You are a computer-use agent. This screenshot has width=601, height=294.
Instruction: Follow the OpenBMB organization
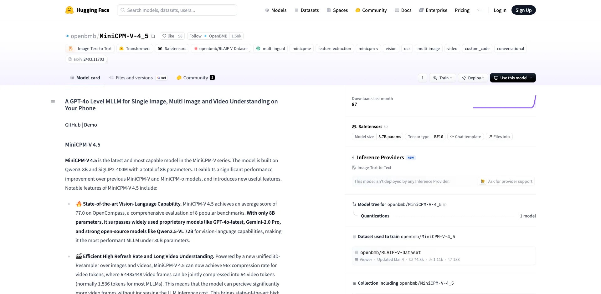pos(195,36)
